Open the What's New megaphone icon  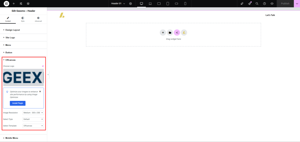pyautogui.click(x=250, y=3)
